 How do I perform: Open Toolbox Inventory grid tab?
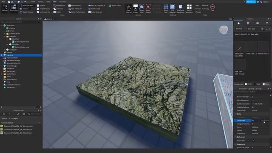248,23
